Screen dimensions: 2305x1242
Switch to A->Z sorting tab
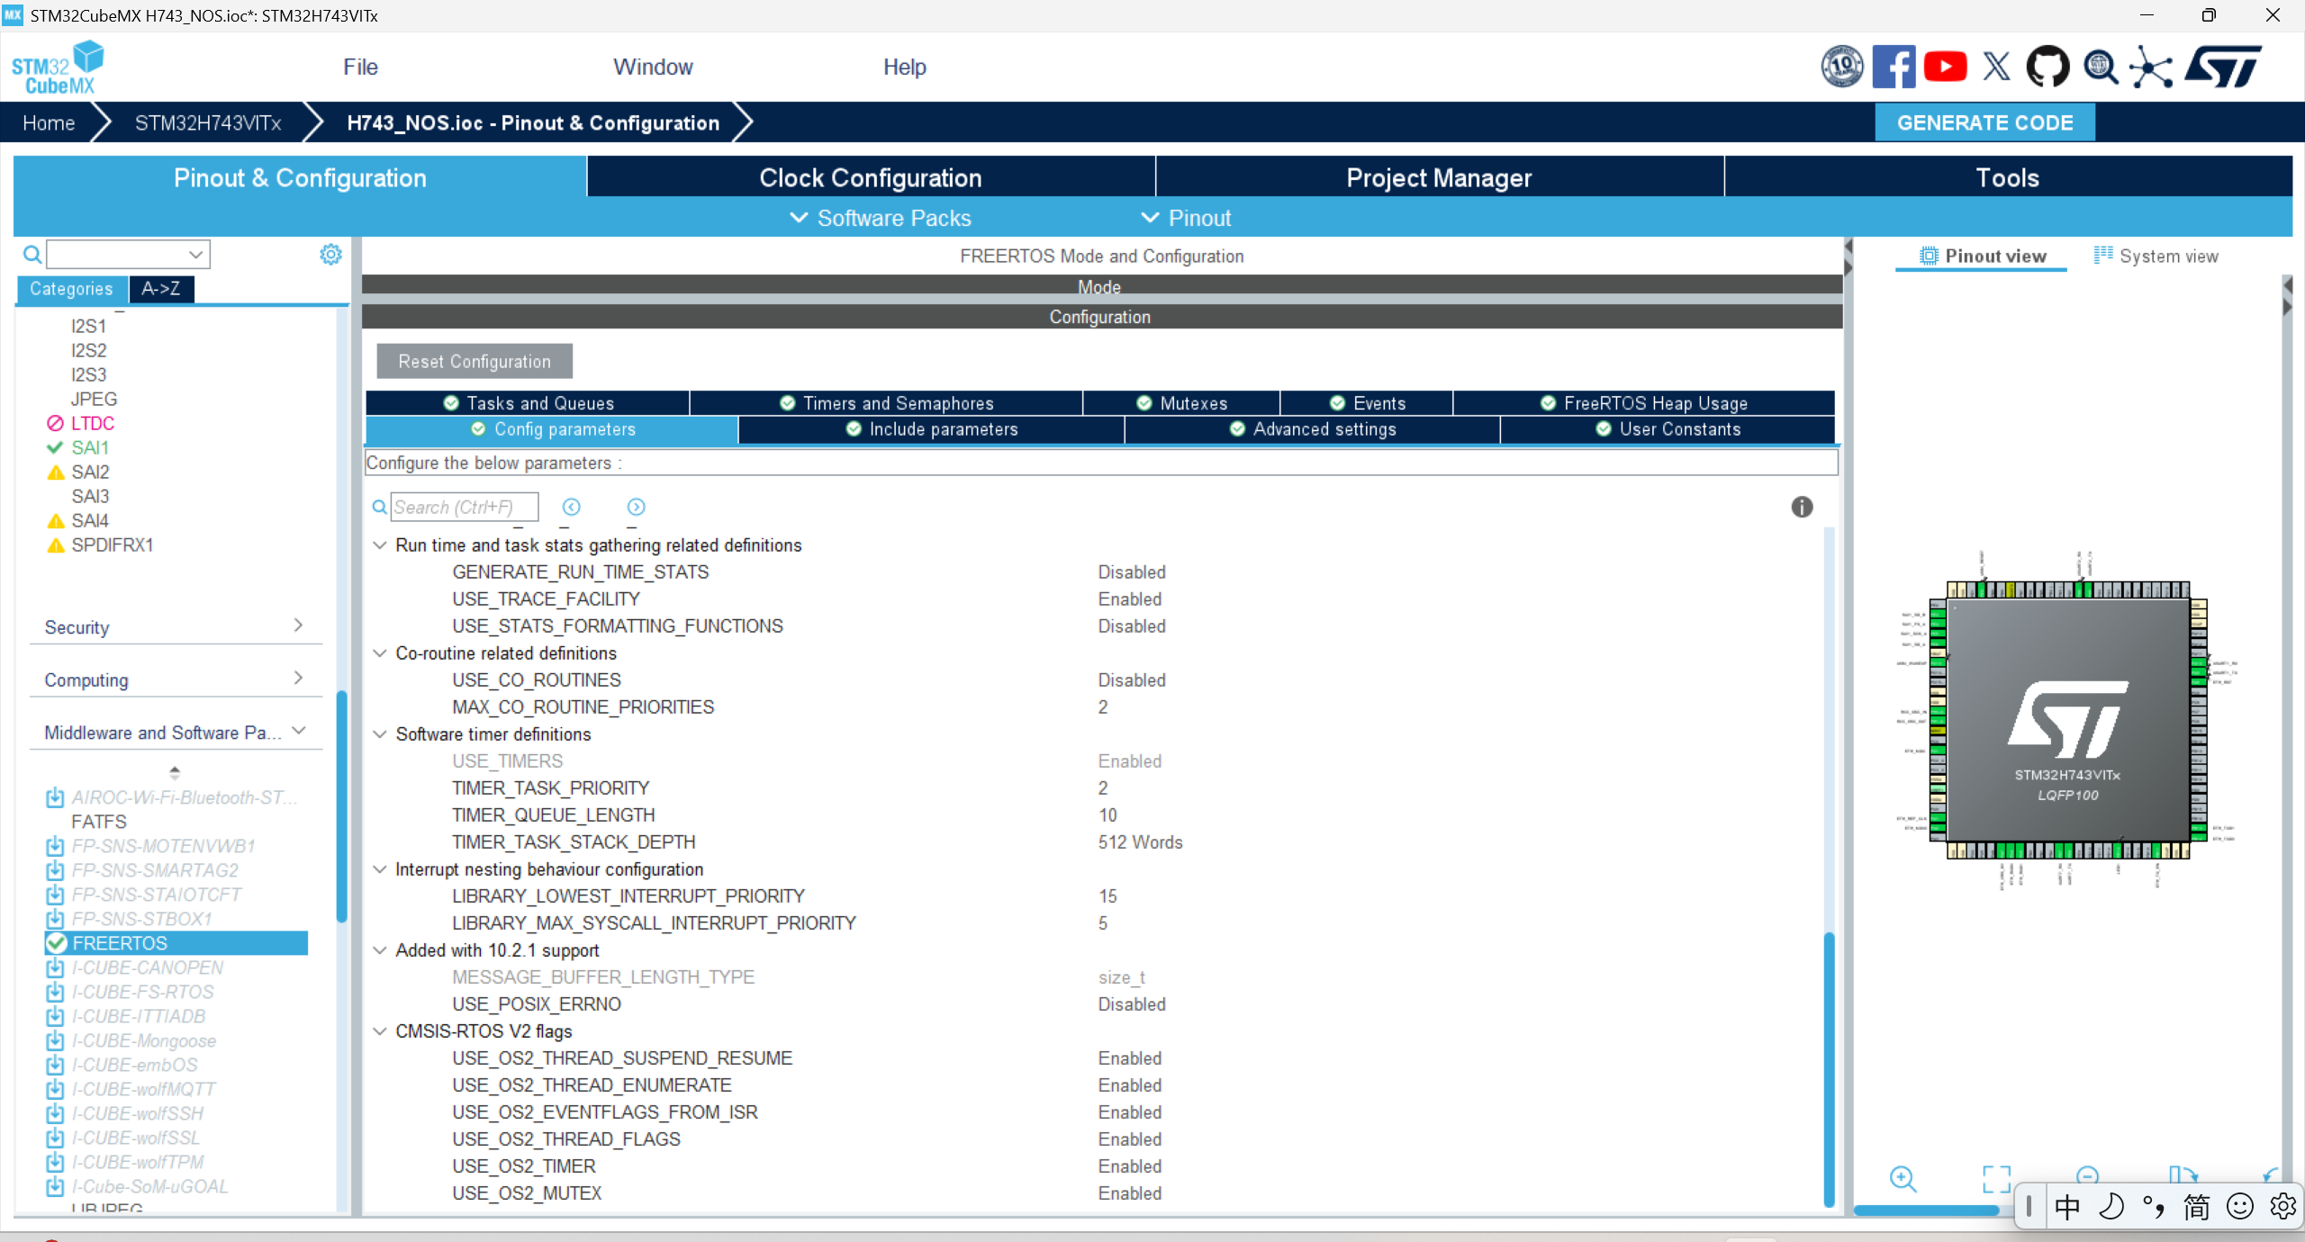click(161, 288)
